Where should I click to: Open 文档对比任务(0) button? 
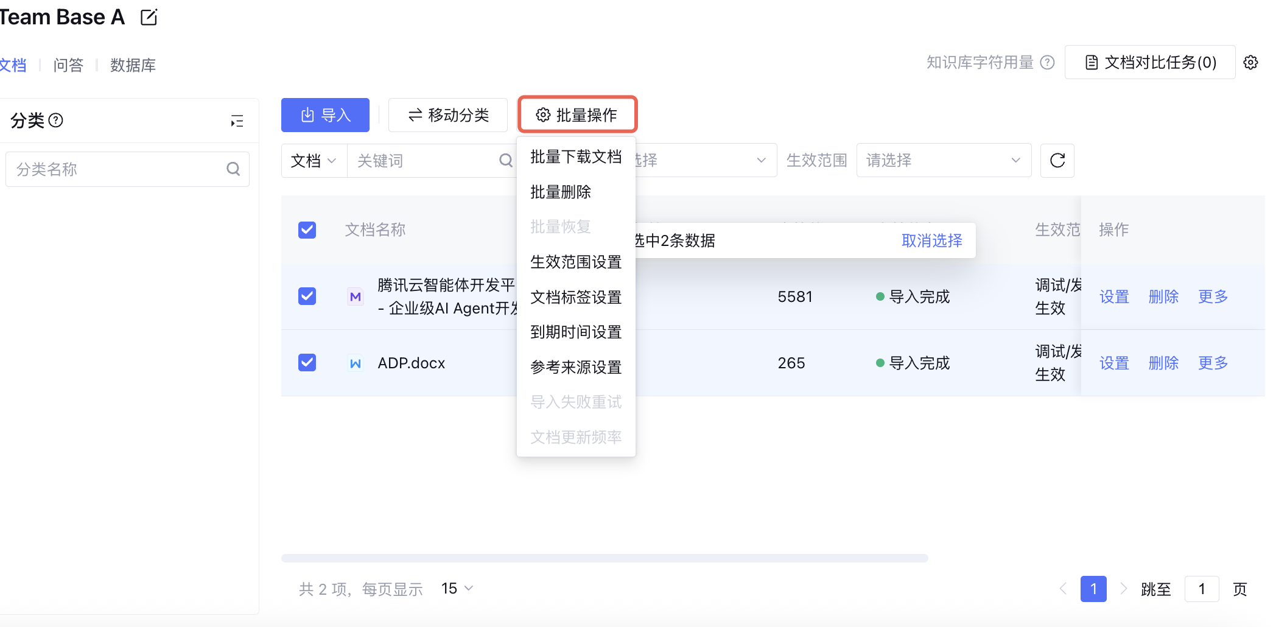tap(1150, 62)
